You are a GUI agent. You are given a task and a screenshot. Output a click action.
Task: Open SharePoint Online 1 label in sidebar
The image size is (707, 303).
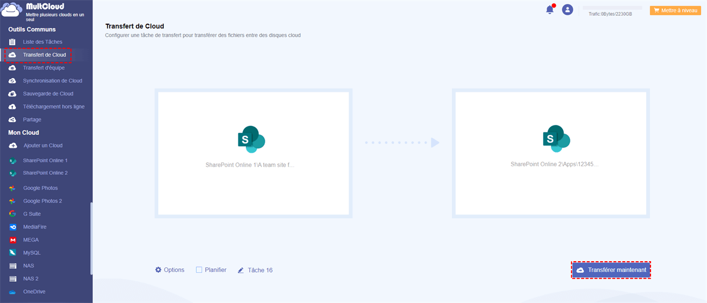[45, 161]
